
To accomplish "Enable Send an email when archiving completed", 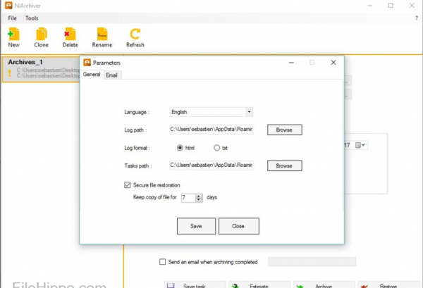I will (x=162, y=262).
